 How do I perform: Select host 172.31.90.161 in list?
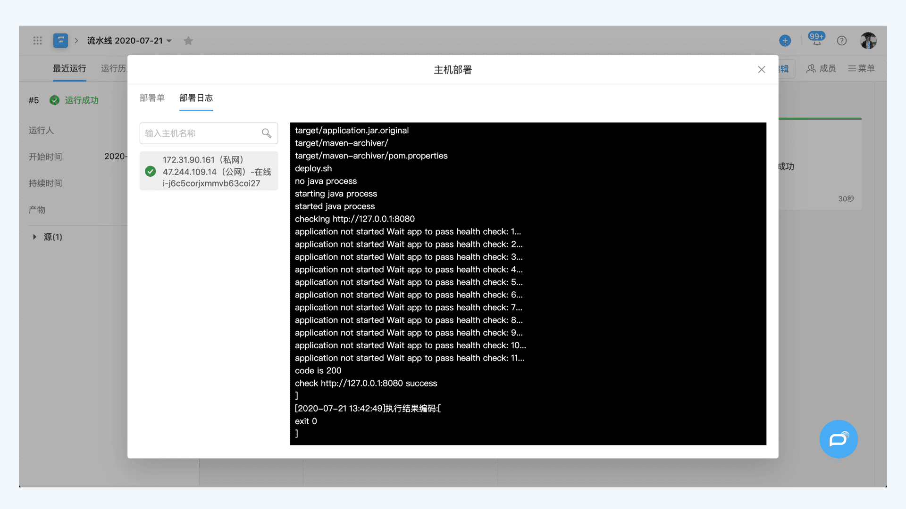[209, 172]
